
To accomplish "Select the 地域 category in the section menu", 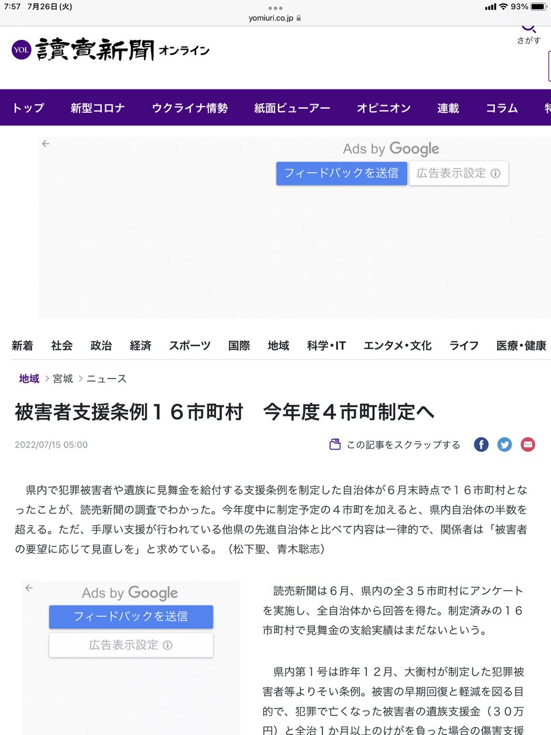I will (279, 345).
